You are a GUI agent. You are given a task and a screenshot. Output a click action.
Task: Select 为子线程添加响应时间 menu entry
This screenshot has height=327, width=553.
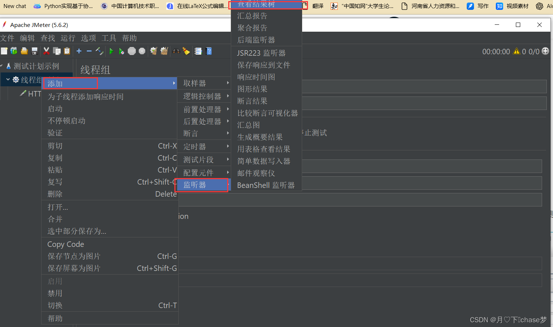pyautogui.click(x=110, y=97)
